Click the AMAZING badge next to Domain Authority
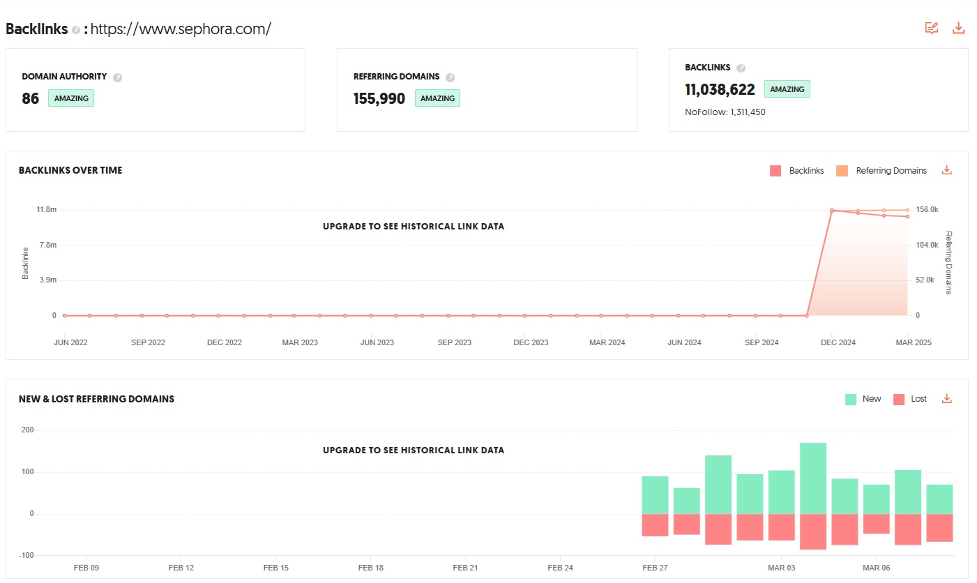977x583 pixels. tap(70, 98)
